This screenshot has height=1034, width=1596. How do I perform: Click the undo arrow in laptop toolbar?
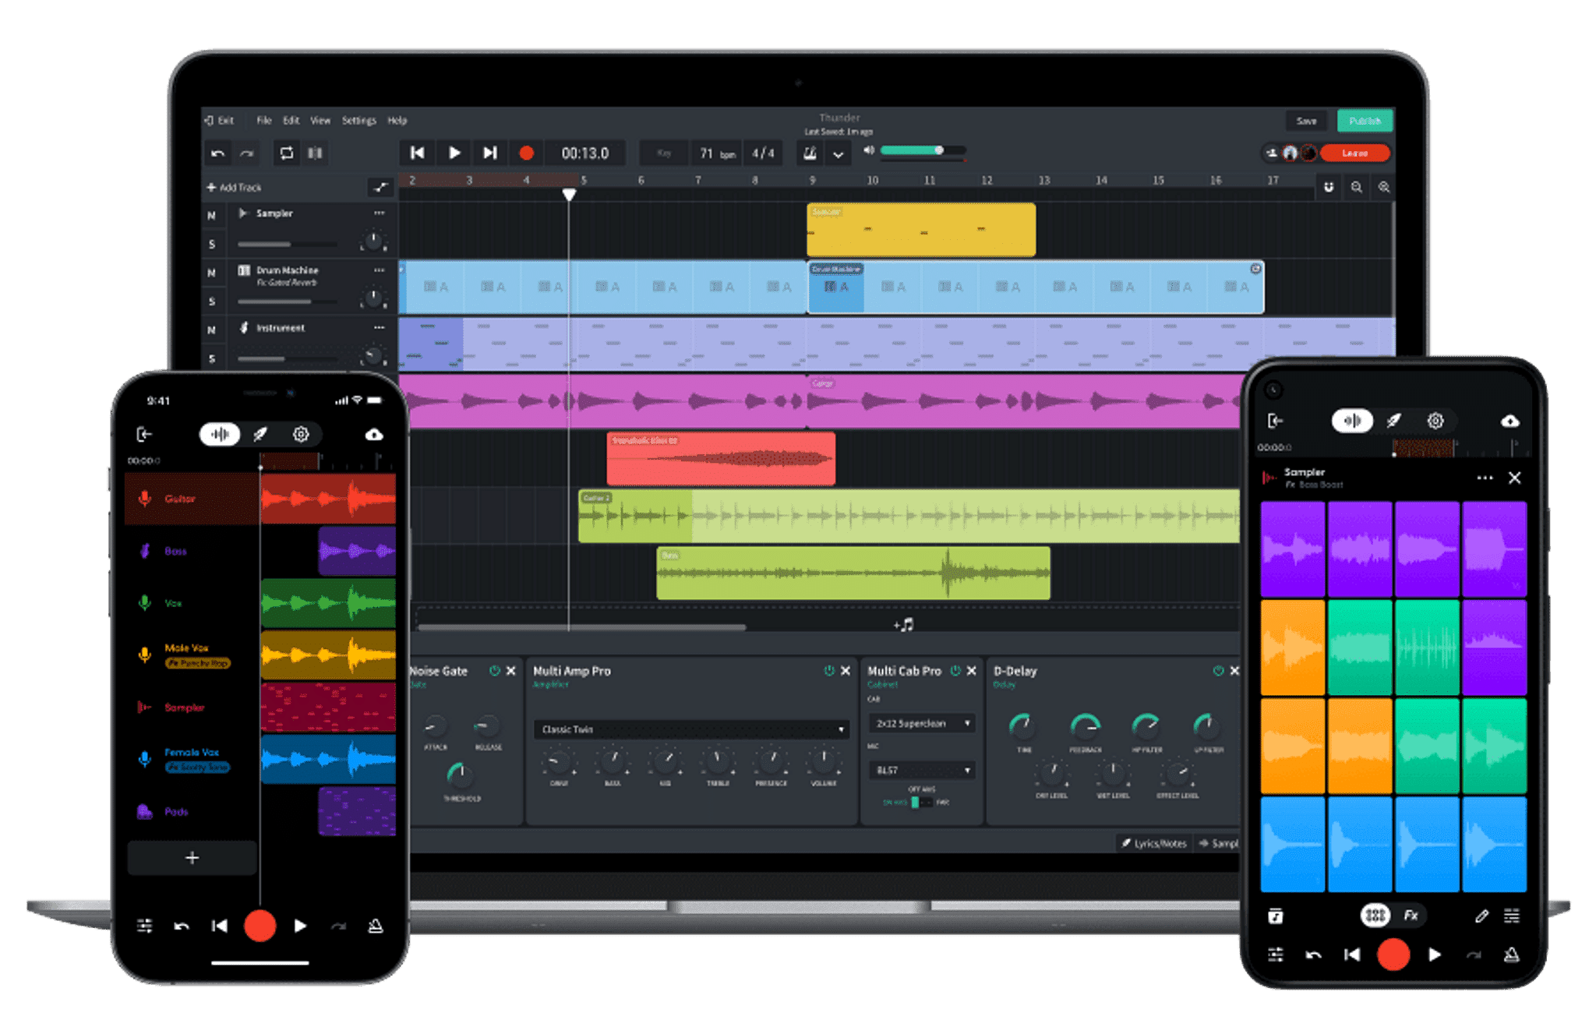pyautogui.click(x=218, y=154)
